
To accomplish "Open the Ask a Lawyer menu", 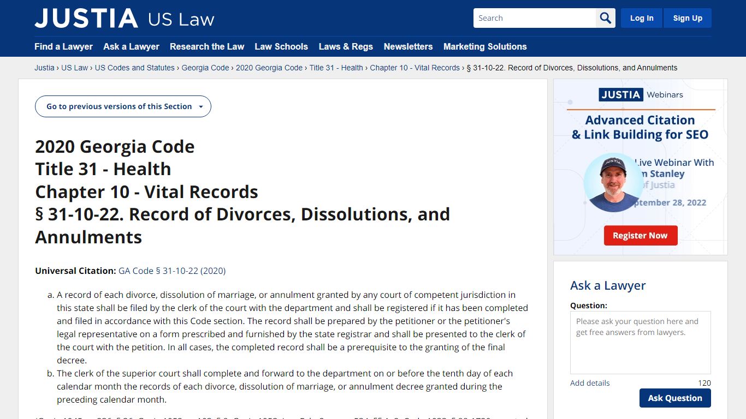I will (131, 46).
